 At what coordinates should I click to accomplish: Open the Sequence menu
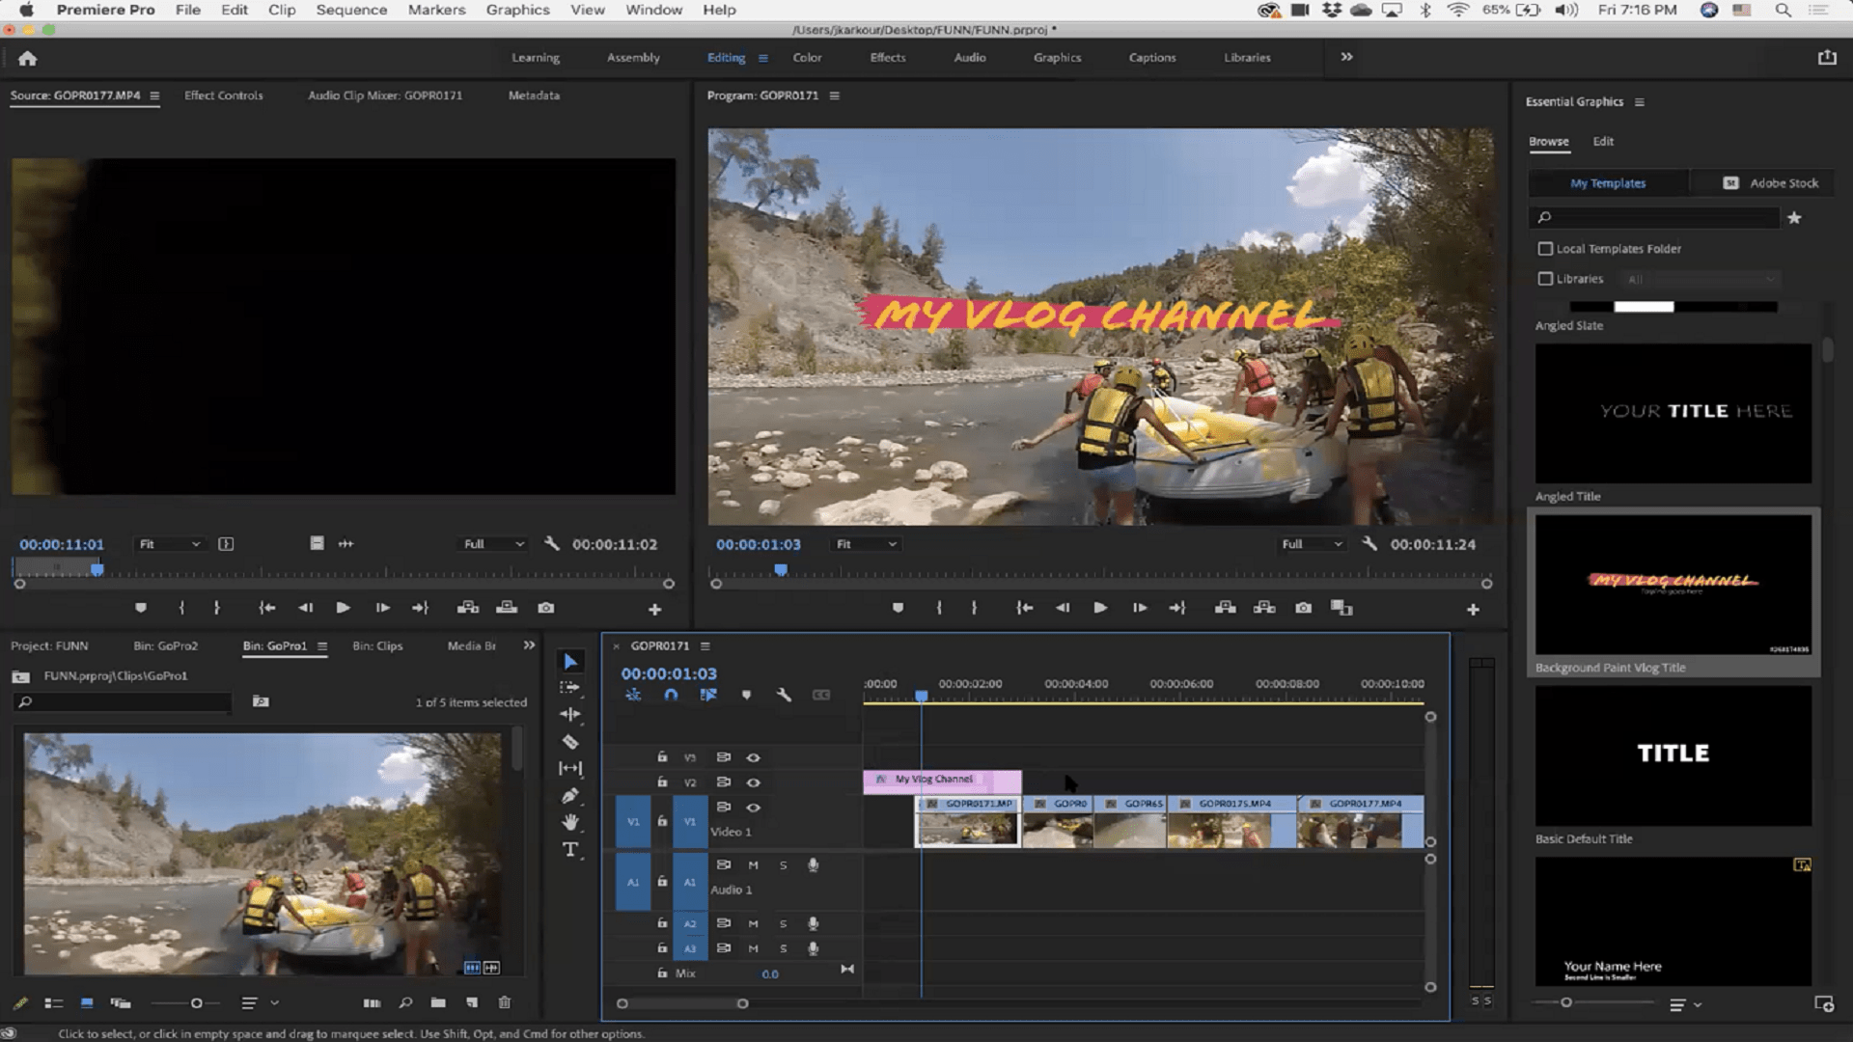[351, 10]
